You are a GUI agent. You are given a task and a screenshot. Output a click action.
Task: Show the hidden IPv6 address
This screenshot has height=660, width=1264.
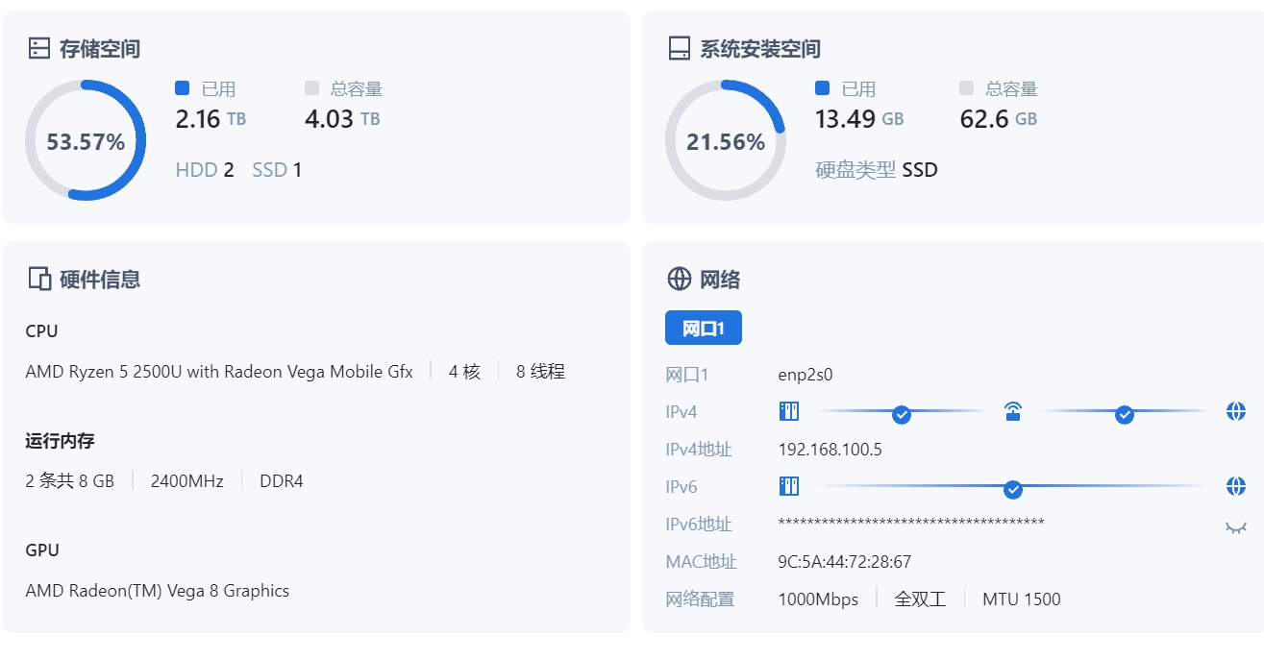[x=1236, y=526]
